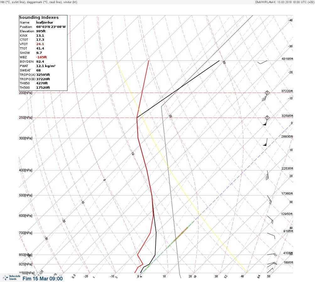Click the wind barb at 500 hPa level
The image size is (315, 282).
269,200
